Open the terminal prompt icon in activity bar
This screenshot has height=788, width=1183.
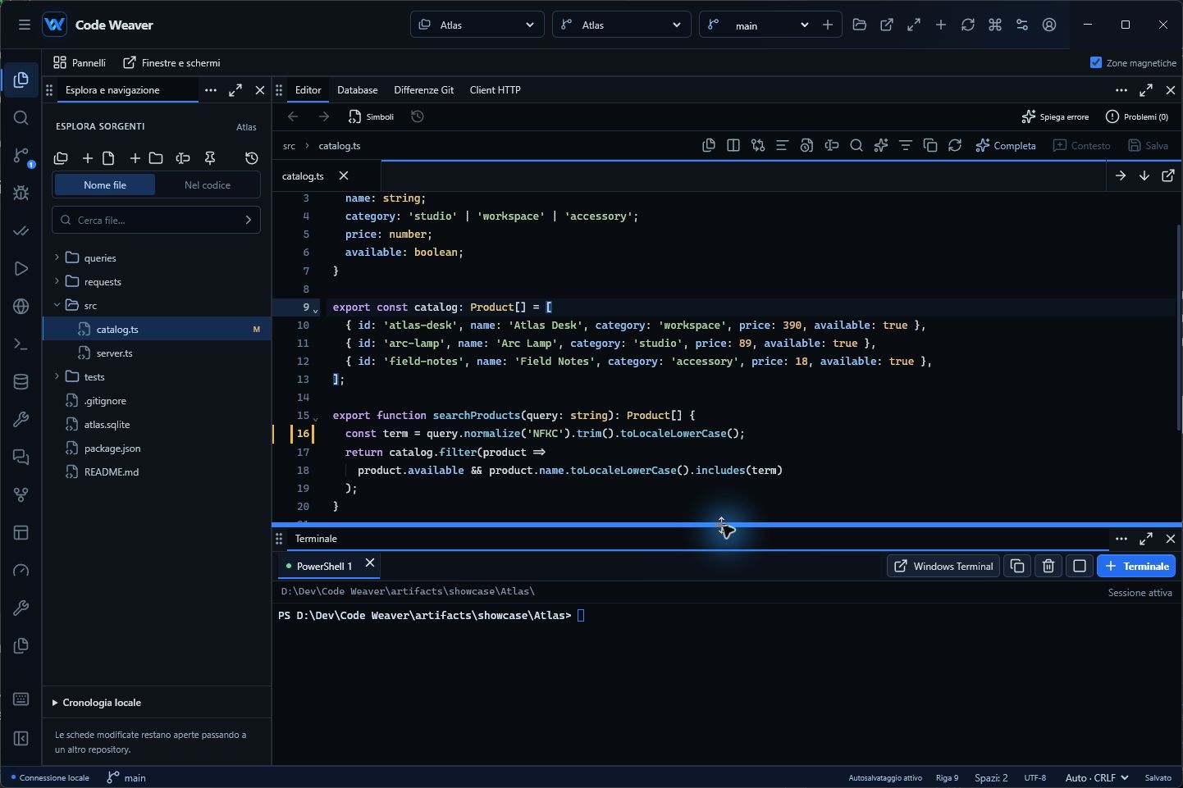tap(21, 344)
